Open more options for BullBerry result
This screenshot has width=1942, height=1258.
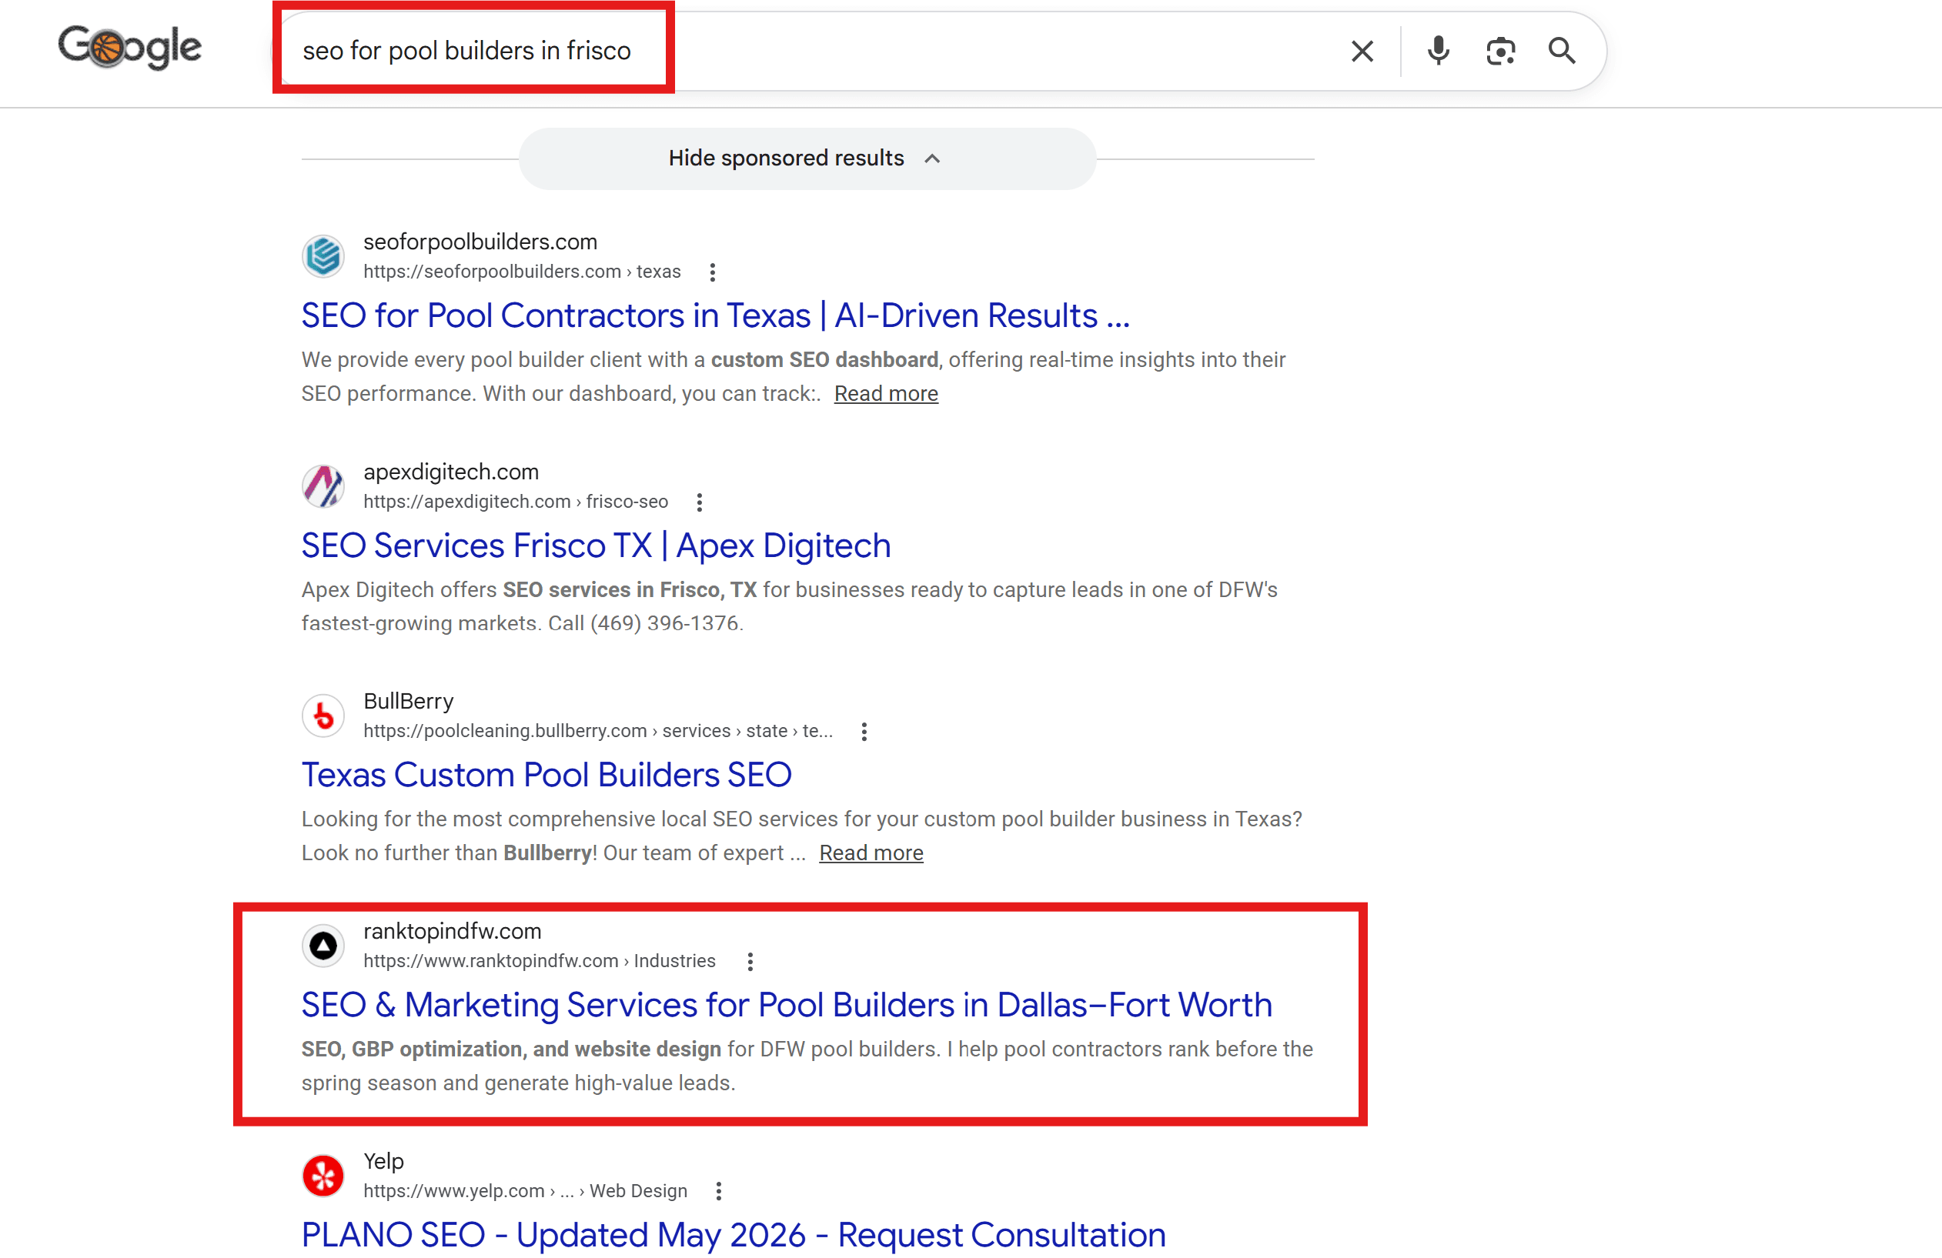pos(864,731)
